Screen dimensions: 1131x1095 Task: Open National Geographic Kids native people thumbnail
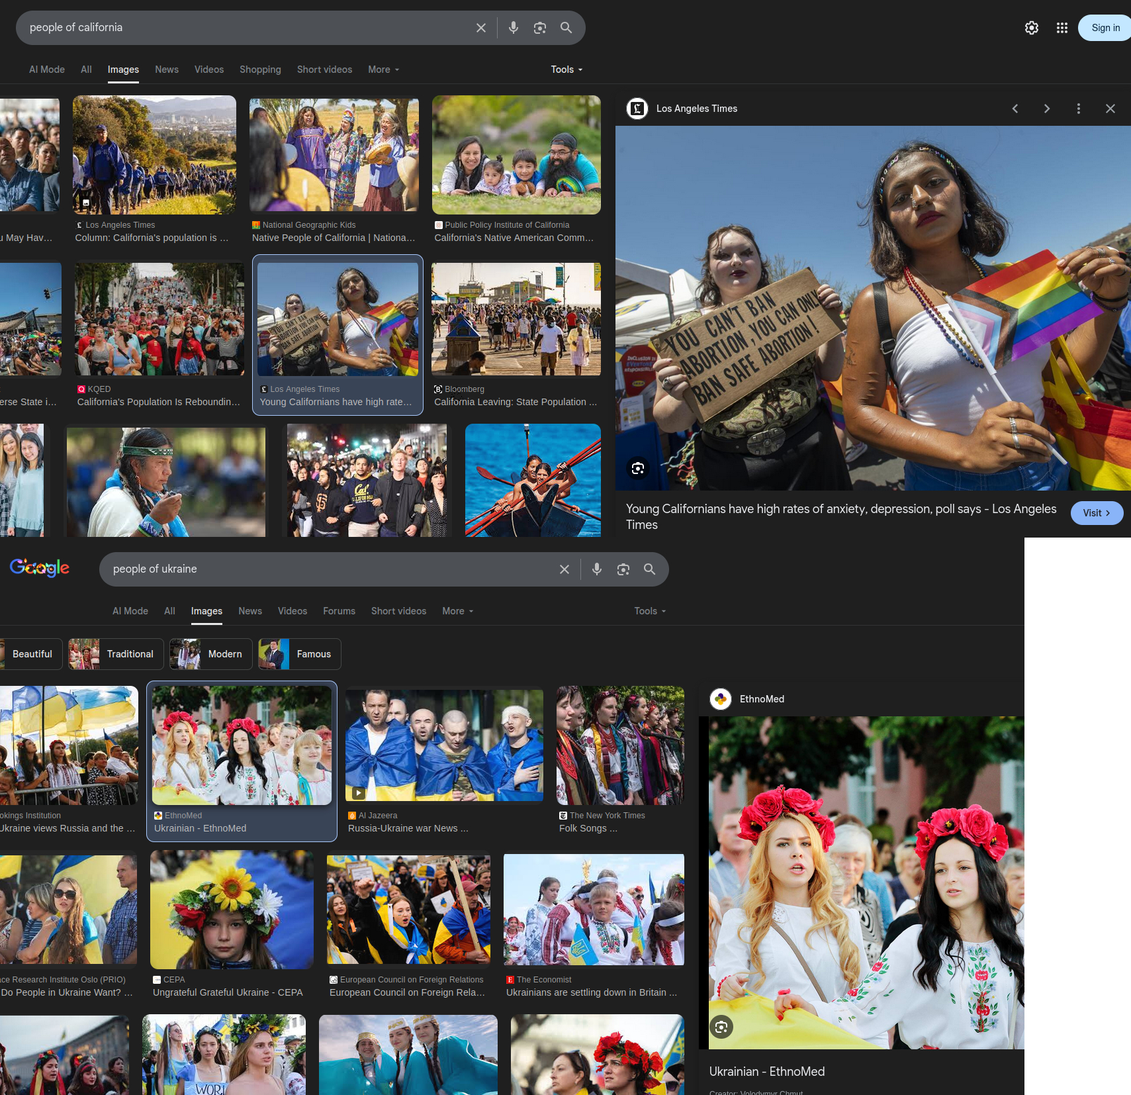(x=334, y=154)
